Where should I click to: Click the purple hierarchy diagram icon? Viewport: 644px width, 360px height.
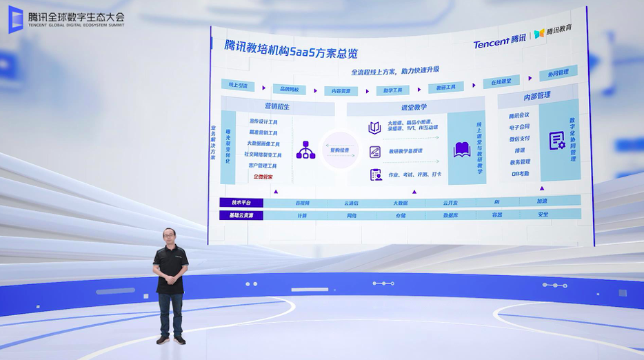(305, 150)
